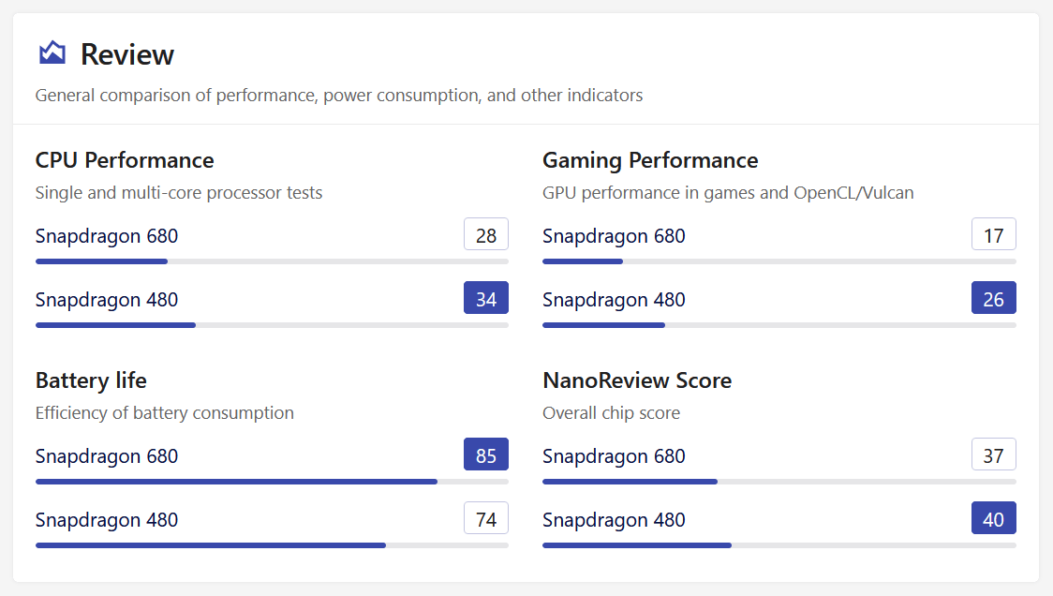Click the highlighted NanoReview score badge 40
This screenshot has height=596, width=1053.
[994, 518]
